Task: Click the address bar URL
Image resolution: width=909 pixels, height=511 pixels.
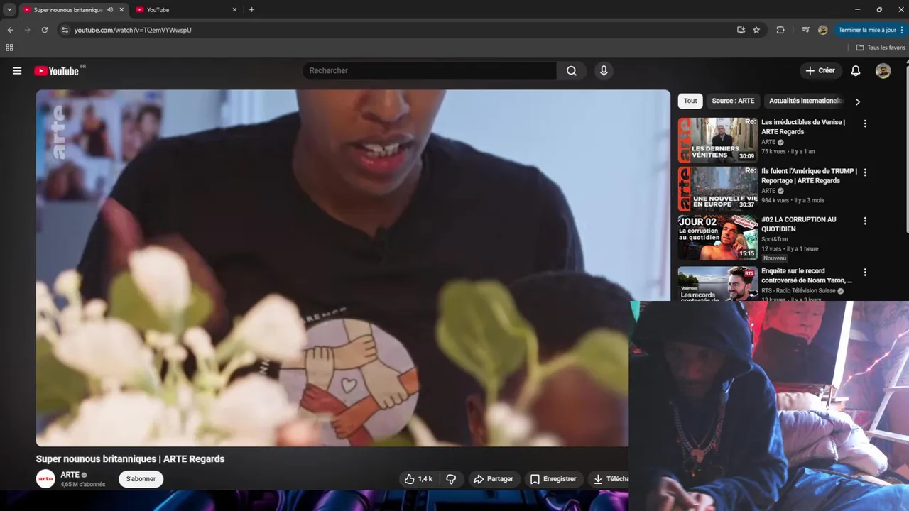Action: point(133,30)
